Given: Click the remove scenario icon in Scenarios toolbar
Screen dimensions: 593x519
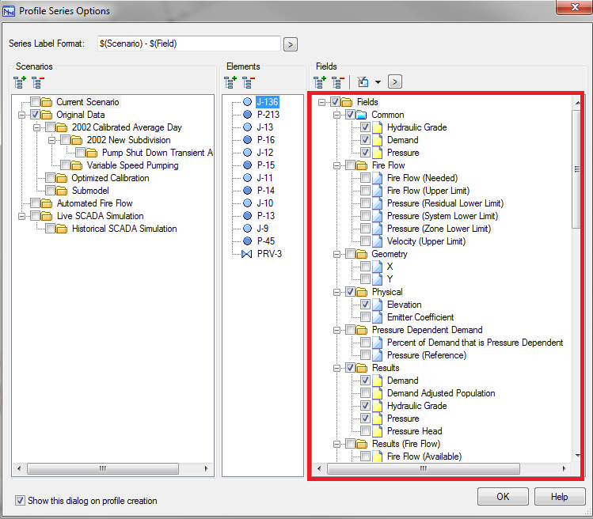Looking at the screenshot, I should pos(38,82).
